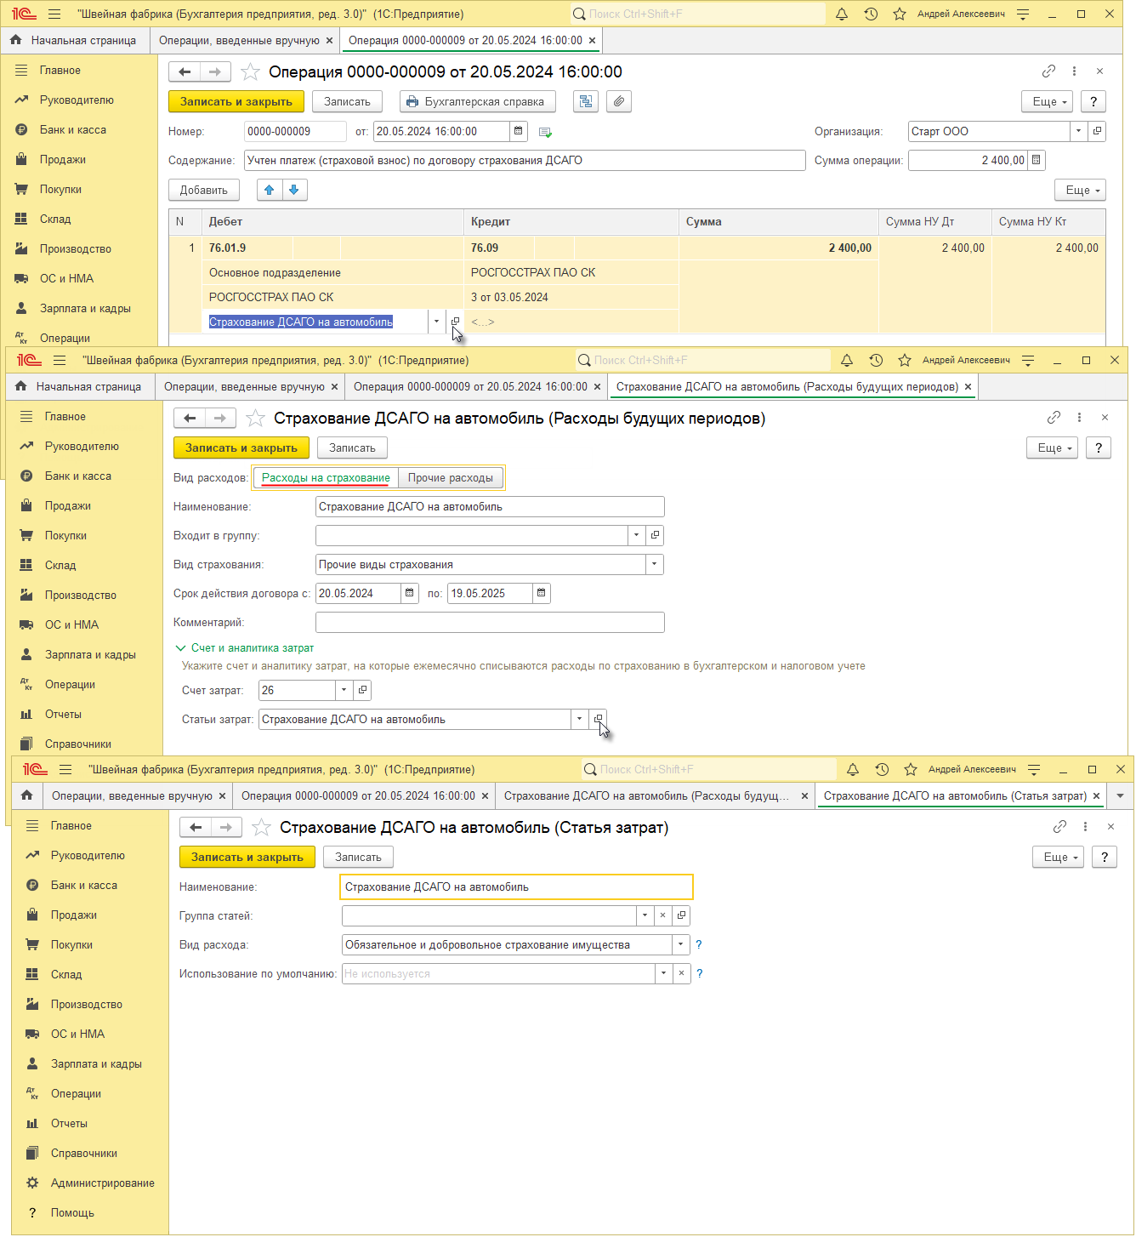1136x1237 pixels.
Task: Clear Группа статей field with x
Action: 663,915
